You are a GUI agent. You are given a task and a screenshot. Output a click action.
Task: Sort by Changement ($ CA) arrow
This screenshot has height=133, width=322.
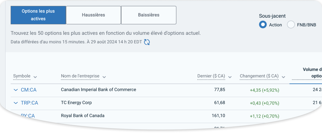[x=283, y=77]
